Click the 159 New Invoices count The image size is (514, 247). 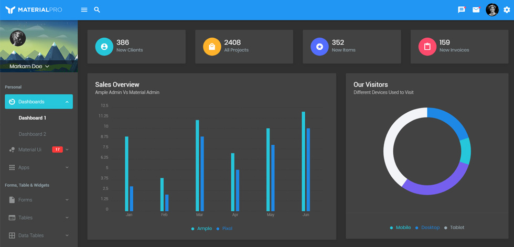pos(445,42)
